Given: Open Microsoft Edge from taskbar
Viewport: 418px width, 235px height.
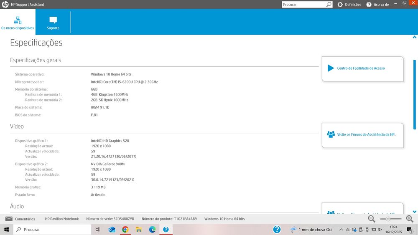Looking at the screenshot, I should click(x=152, y=230).
